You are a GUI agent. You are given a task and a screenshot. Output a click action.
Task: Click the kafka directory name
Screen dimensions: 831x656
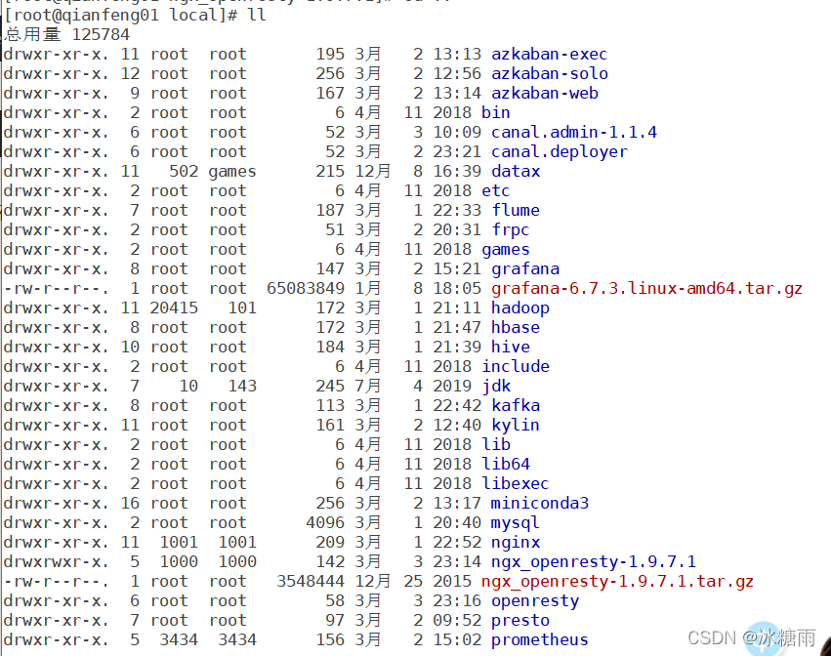[x=516, y=406]
